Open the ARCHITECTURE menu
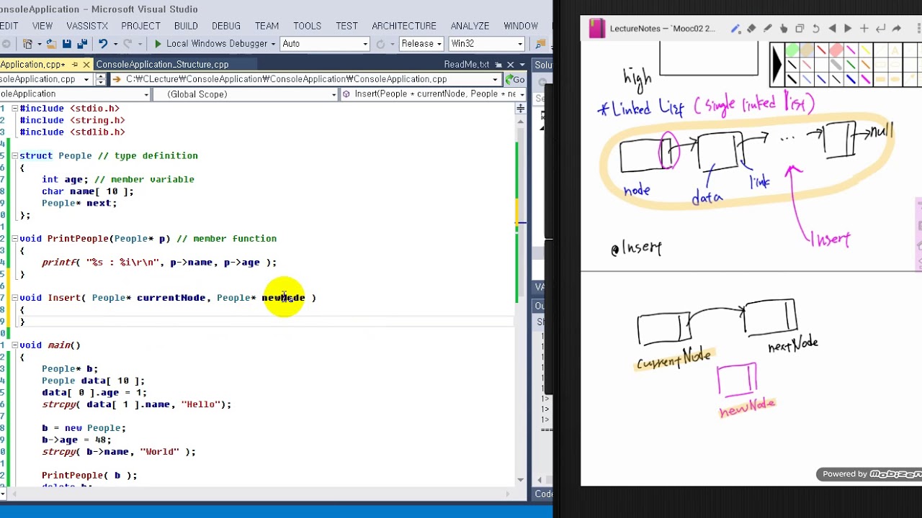 (x=404, y=26)
